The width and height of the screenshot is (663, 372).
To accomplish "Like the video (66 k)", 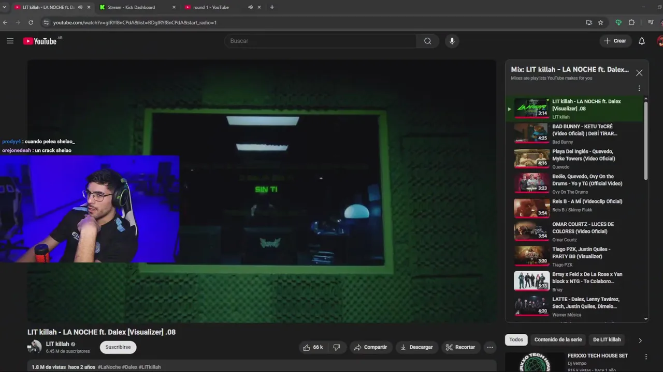I will point(313,347).
